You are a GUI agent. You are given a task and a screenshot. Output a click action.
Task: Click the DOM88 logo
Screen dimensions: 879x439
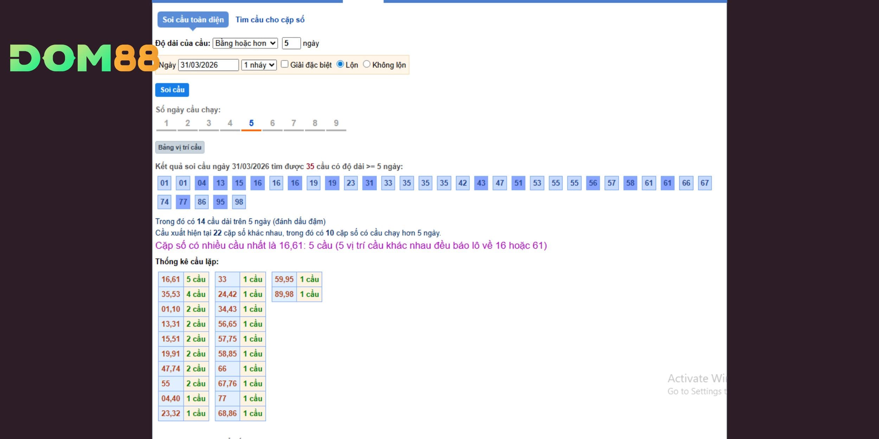point(84,58)
